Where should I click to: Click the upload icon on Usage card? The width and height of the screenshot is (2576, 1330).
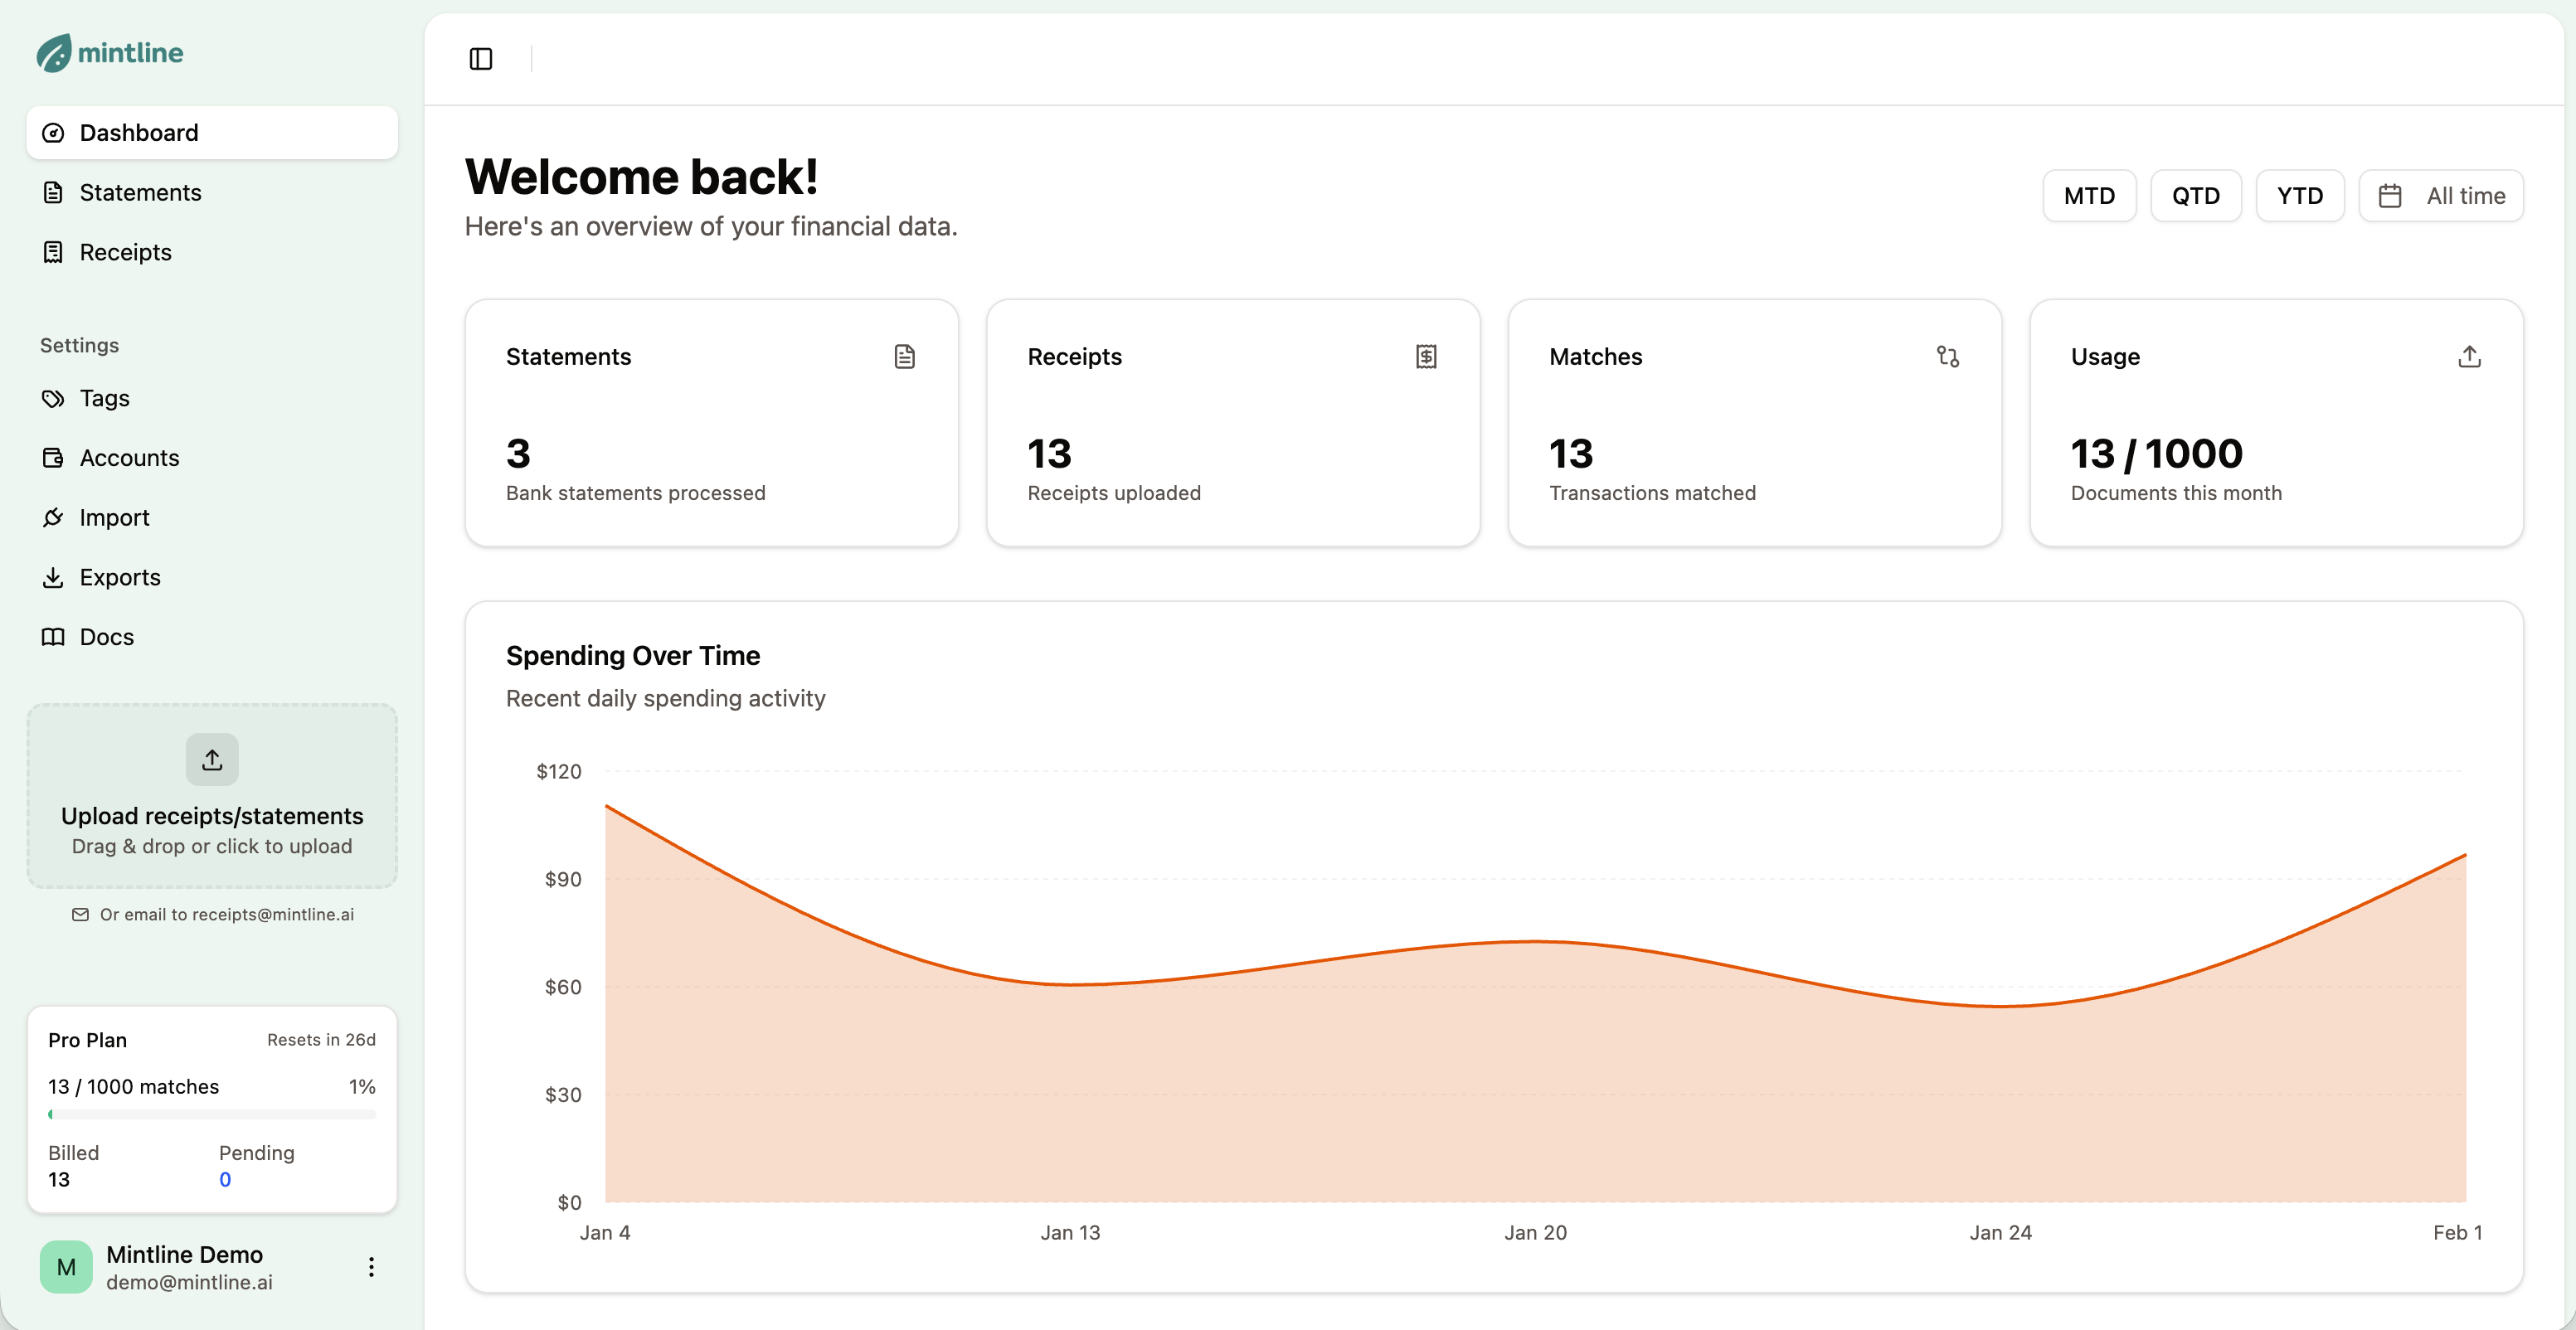click(2469, 357)
